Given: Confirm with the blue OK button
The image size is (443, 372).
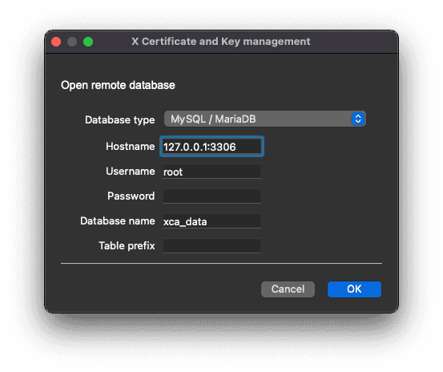Looking at the screenshot, I should point(354,289).
